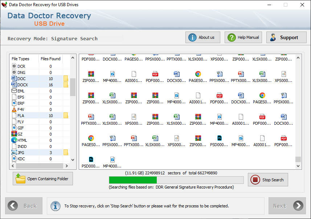Click the Support person icon
Screen dimensions: 311x219
point(273,37)
